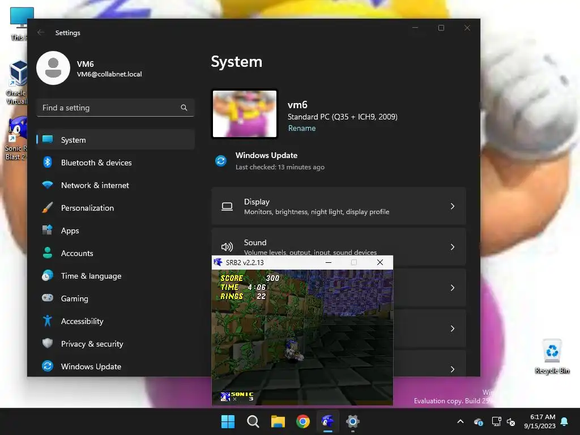Go to Network & internet settings

(x=116, y=185)
